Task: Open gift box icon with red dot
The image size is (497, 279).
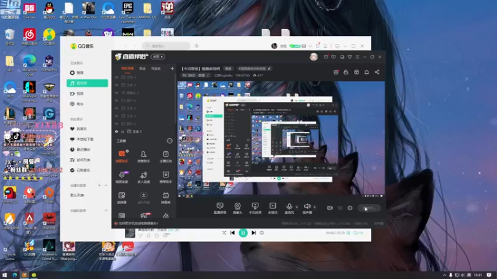Action: (x=336, y=72)
